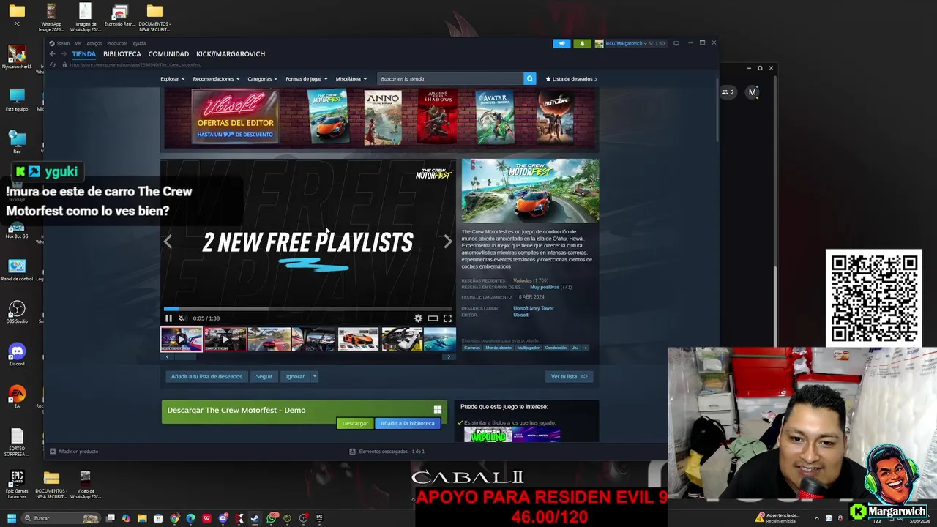Open the Steam notifications bell

[583, 43]
